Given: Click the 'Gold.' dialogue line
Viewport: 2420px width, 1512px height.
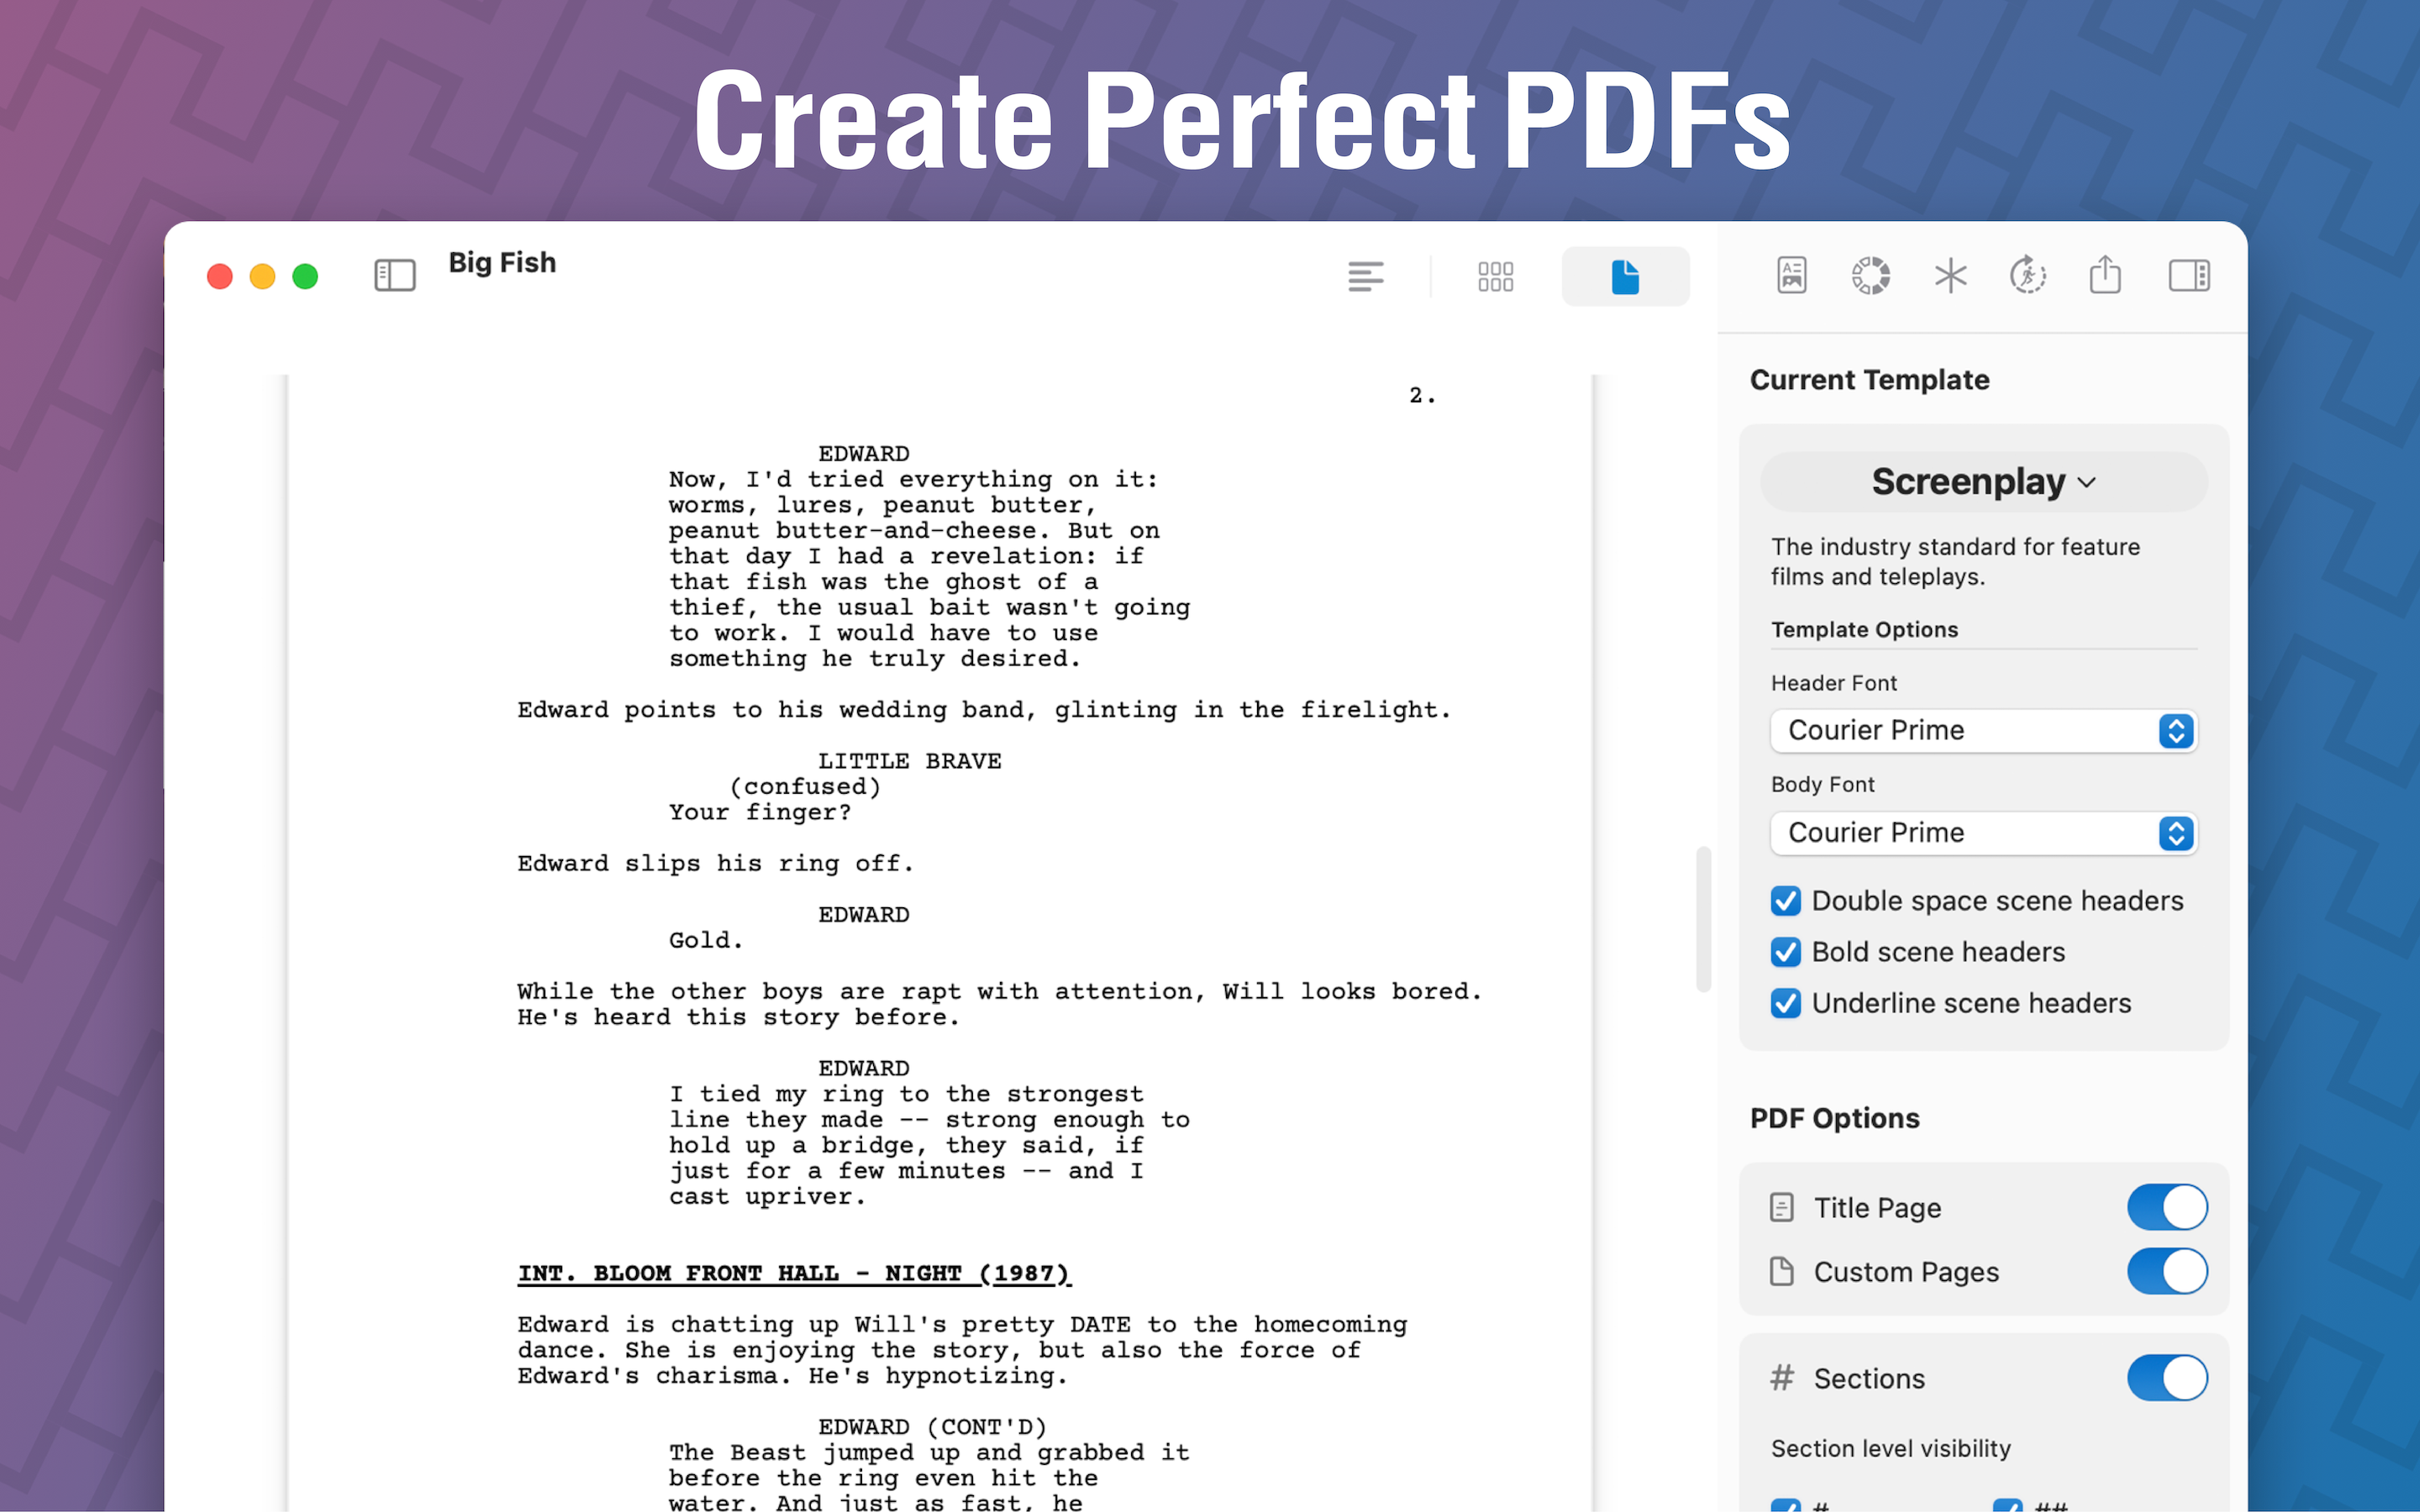Looking at the screenshot, I should tap(706, 940).
